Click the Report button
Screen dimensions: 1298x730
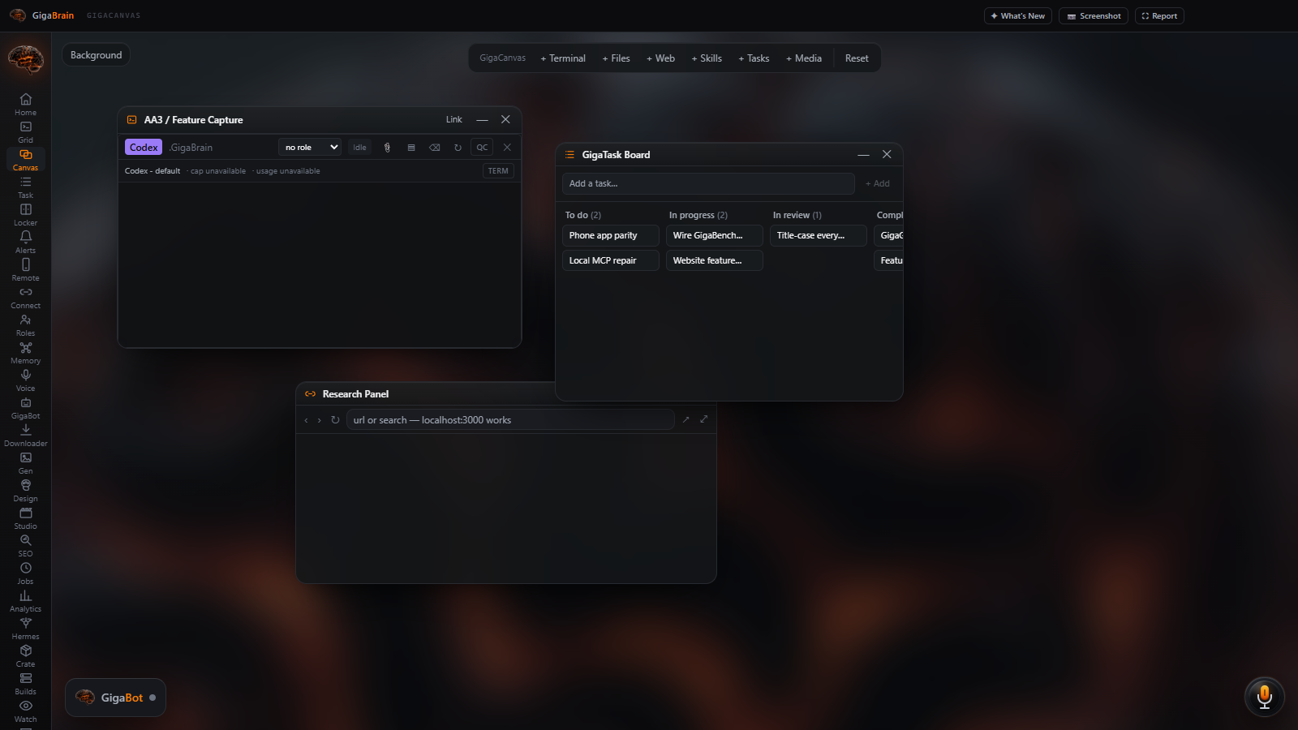[x=1159, y=16]
